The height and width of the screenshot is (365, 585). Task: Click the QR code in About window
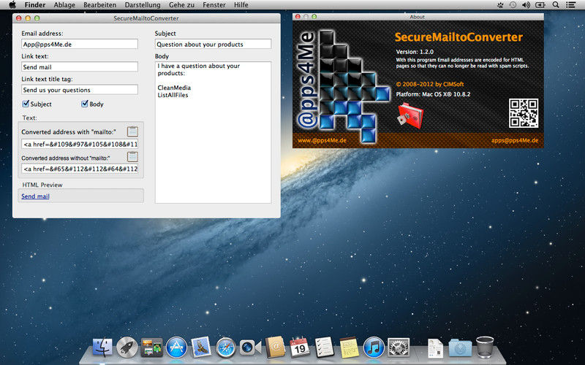point(524,113)
